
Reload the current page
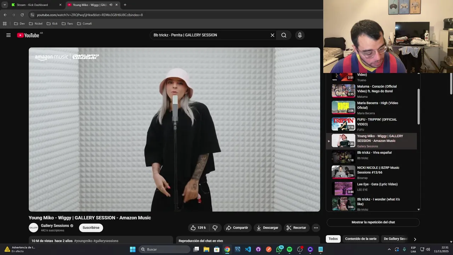coord(22,15)
